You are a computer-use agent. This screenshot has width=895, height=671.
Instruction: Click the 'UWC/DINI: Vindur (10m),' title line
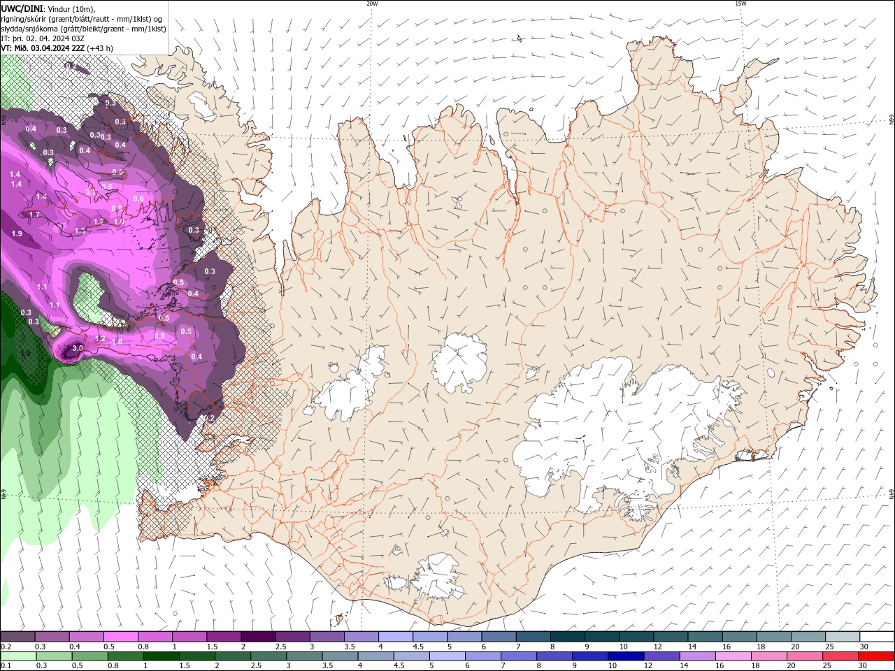[48, 8]
